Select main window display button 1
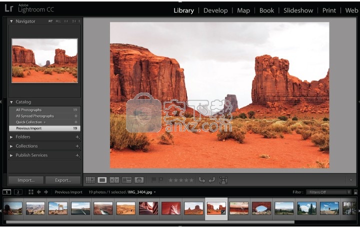 [7, 192]
